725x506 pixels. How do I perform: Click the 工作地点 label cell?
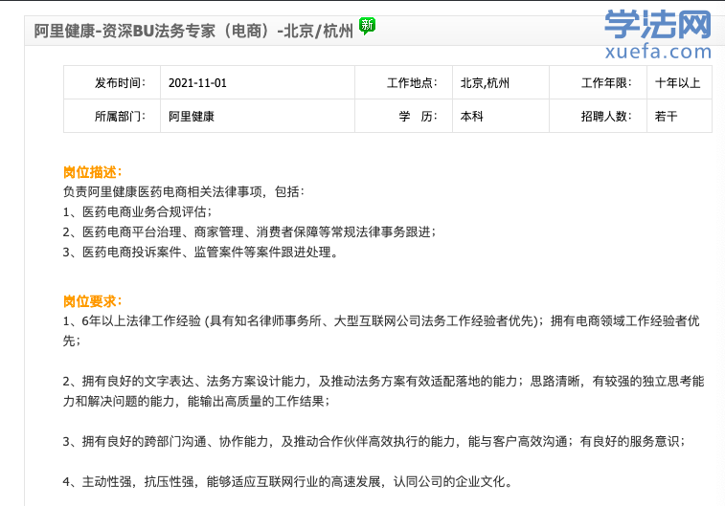coord(403,82)
